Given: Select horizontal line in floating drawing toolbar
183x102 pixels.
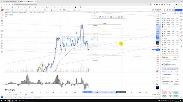Looking at the screenshot, I should pos(97,17).
